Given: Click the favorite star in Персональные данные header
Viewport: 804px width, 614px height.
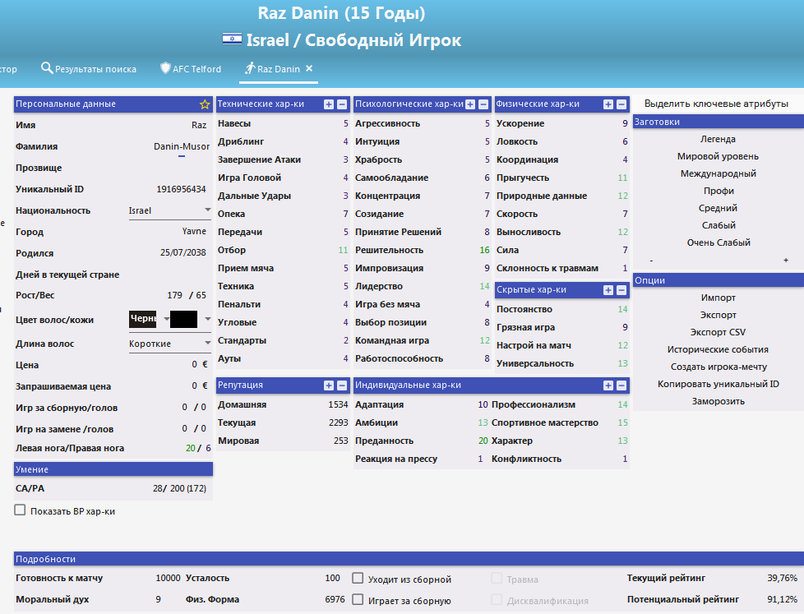Looking at the screenshot, I should click(205, 104).
